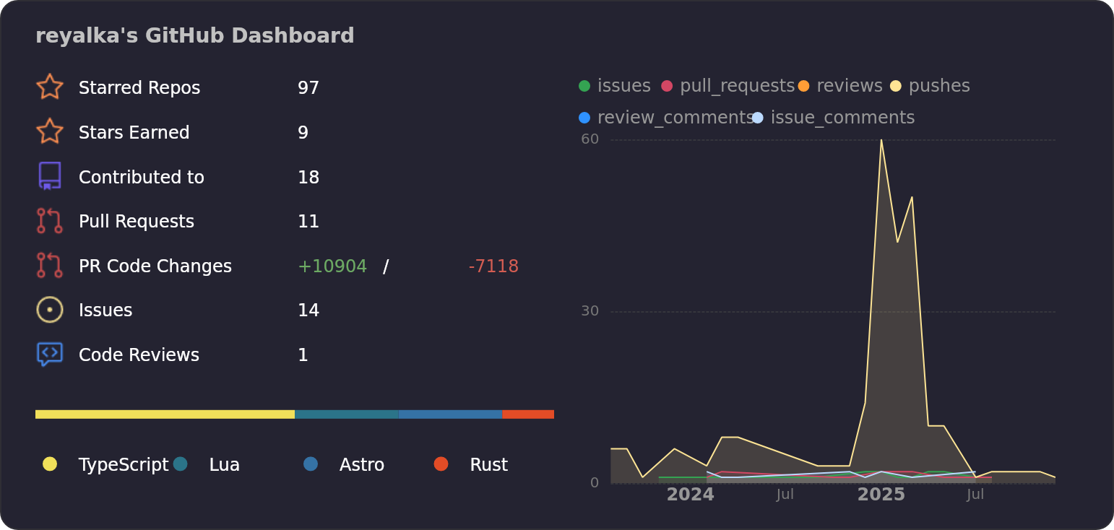Image resolution: width=1114 pixels, height=530 pixels.
Task: Toggle the issues series in the legend
Action: point(614,85)
